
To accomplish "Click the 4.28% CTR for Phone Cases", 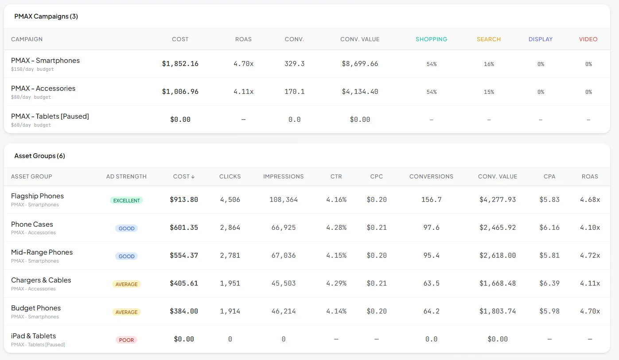I will pyautogui.click(x=336, y=228).
